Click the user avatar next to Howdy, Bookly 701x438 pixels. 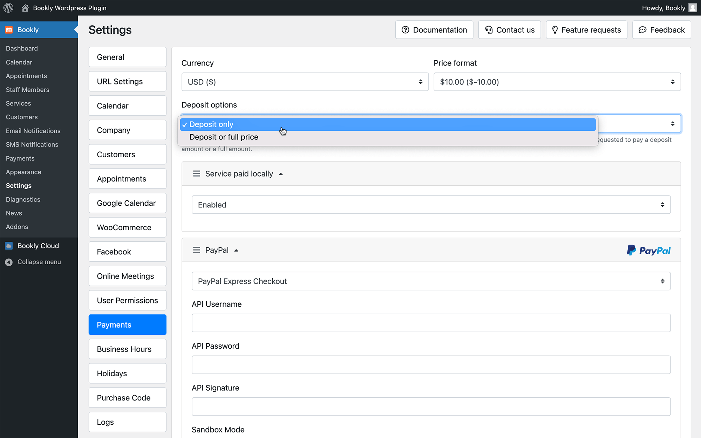pos(693,8)
